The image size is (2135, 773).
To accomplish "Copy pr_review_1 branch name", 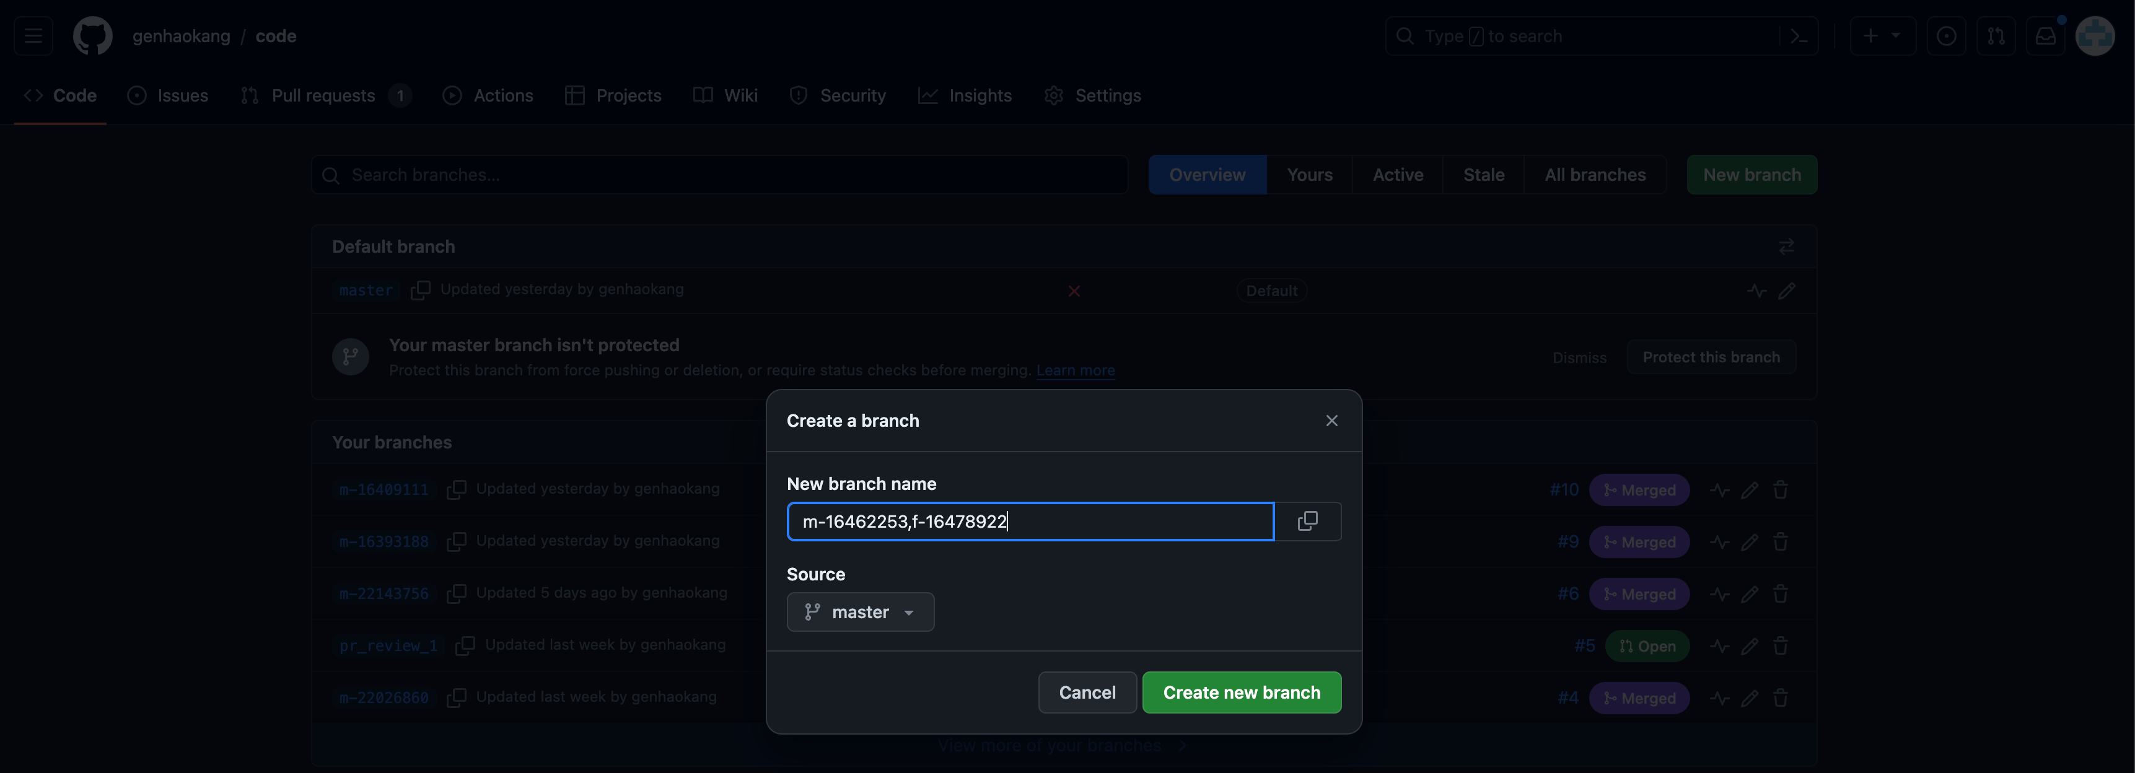I will click(x=465, y=645).
